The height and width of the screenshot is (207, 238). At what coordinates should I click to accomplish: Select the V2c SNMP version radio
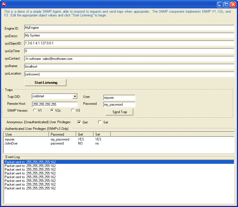click(52, 111)
